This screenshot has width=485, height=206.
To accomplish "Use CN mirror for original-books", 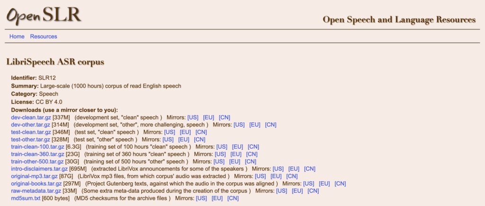I will (x=340, y=184).
